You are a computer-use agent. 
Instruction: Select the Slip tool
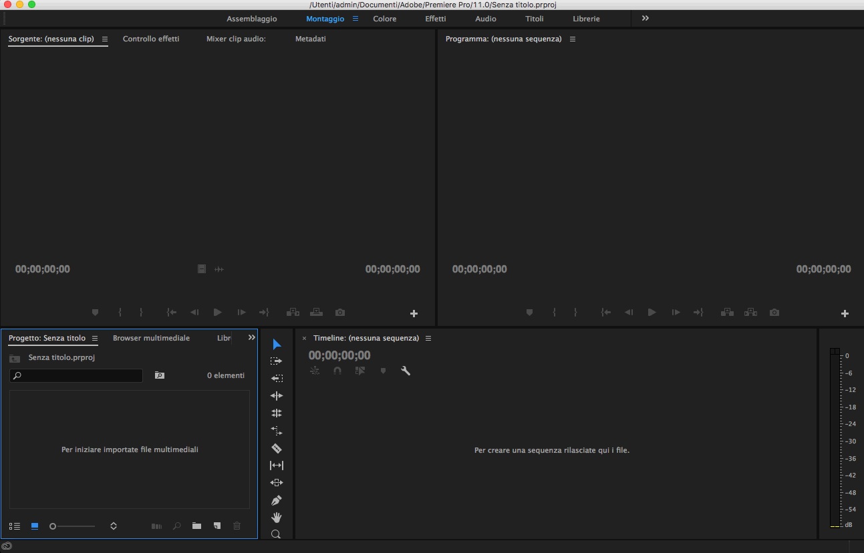(x=277, y=466)
